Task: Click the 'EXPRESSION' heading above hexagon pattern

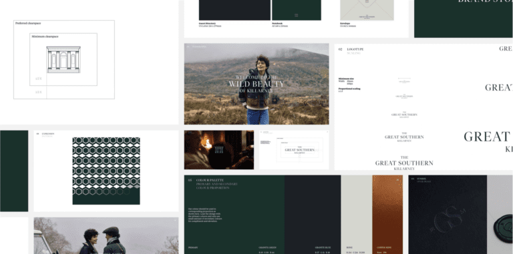Action: (x=48, y=134)
